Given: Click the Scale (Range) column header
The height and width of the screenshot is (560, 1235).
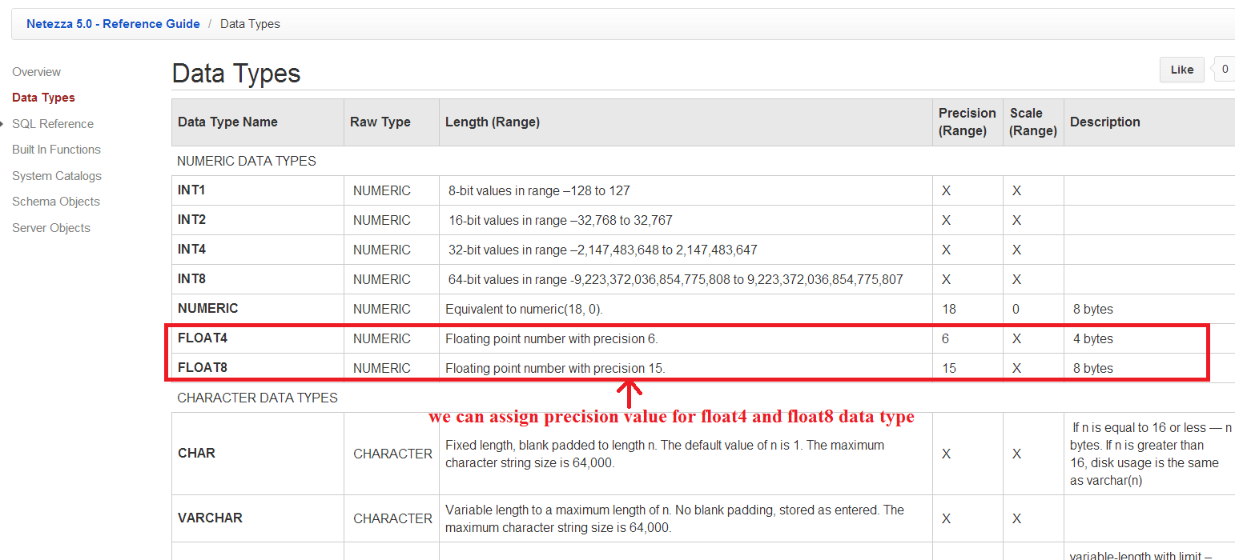Looking at the screenshot, I should pos(1033,122).
